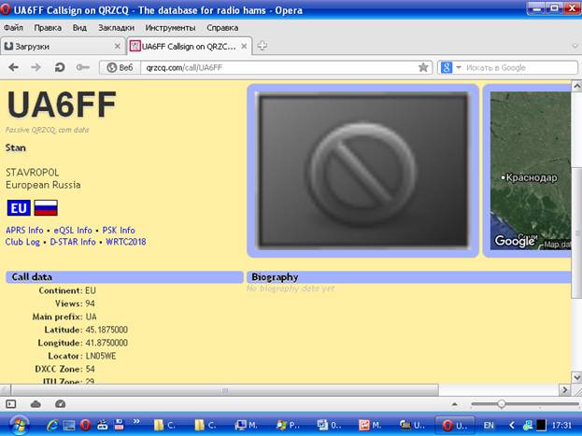Expand the zoom level popup arrow
Image resolution: width=582 pixels, height=436 pixels.
(454, 404)
